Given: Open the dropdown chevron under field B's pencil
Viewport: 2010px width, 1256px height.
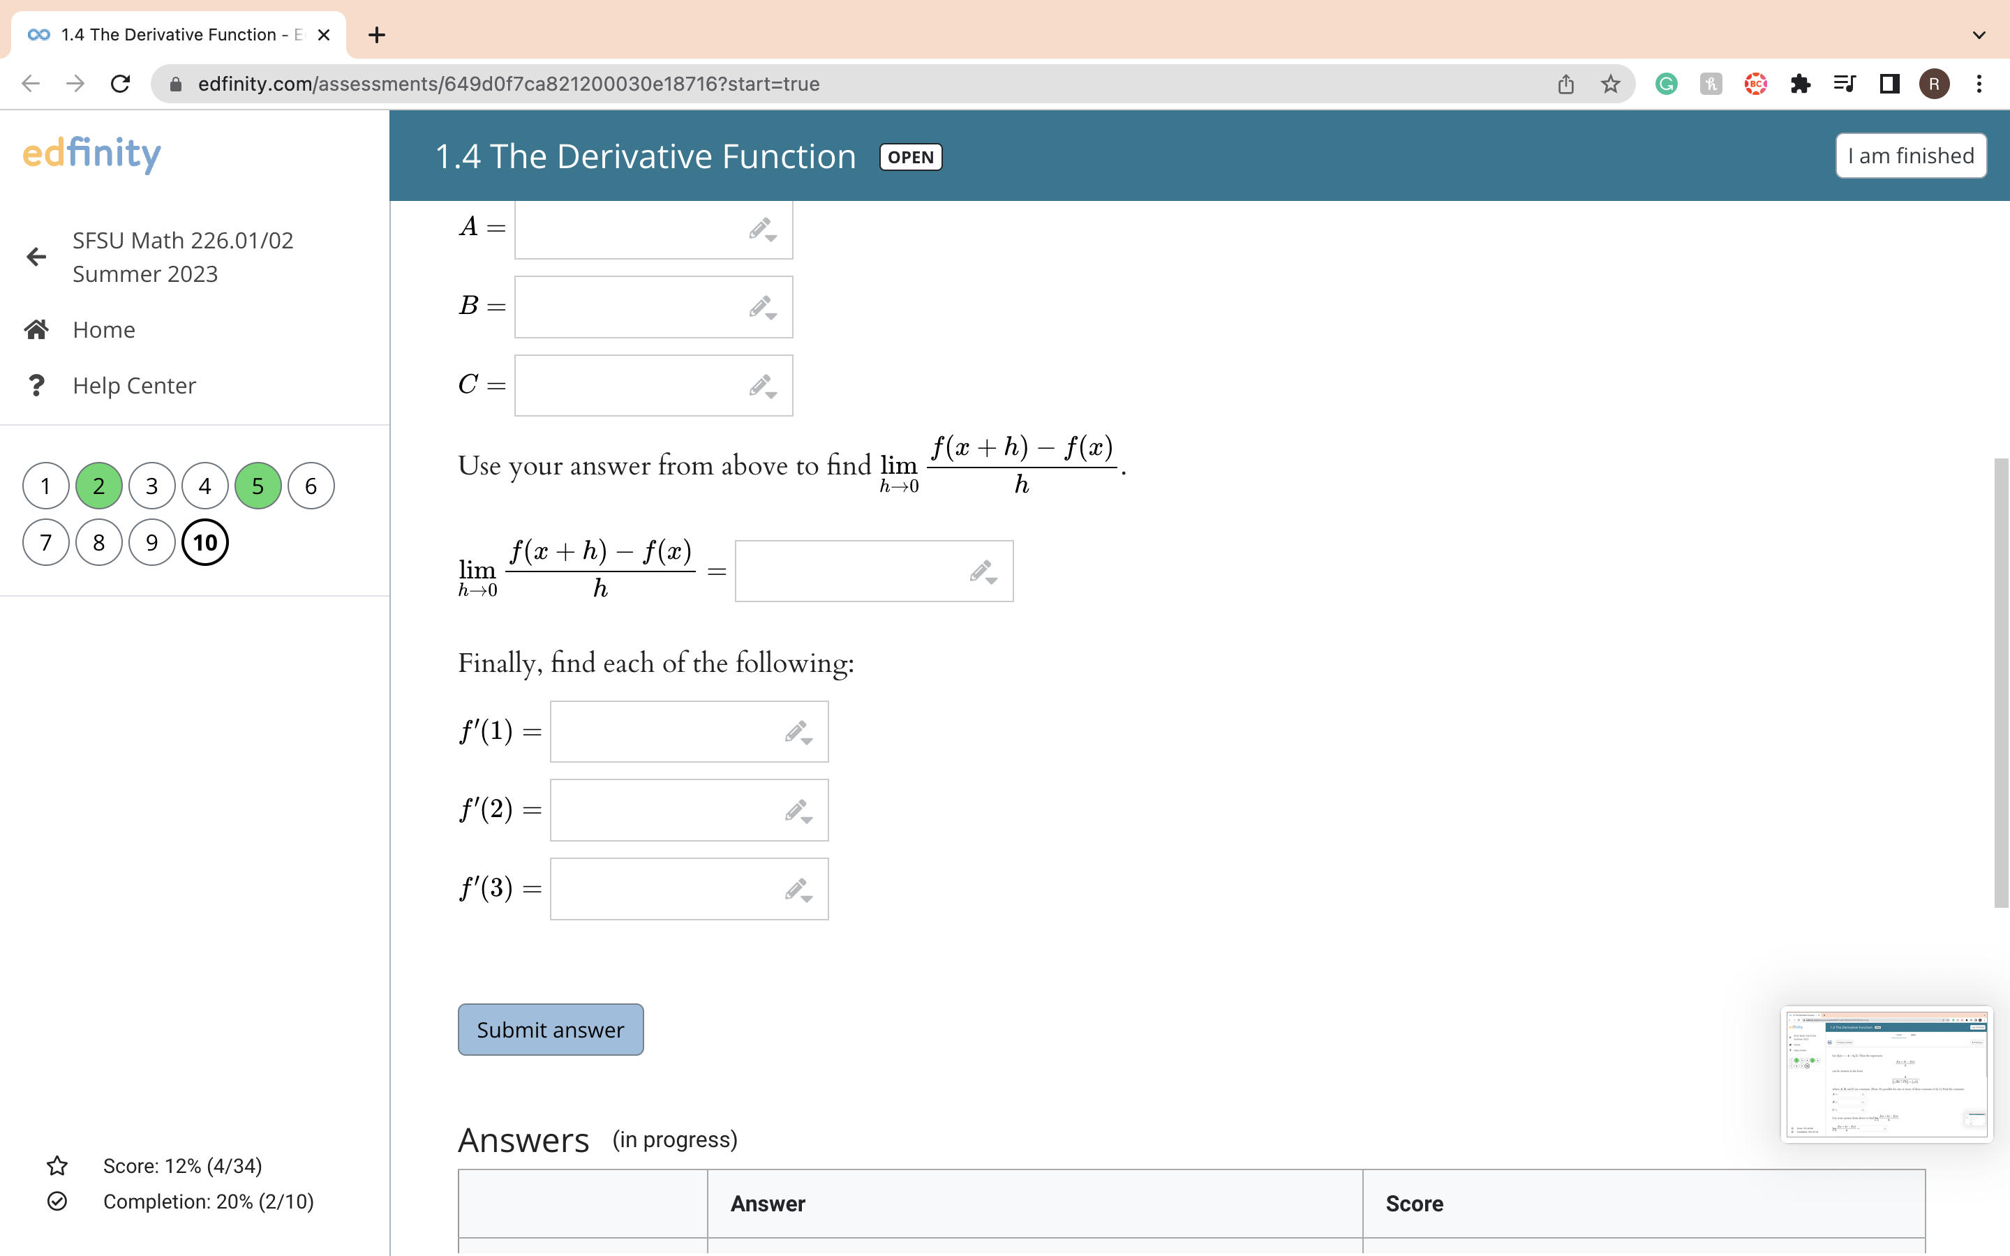Looking at the screenshot, I should click(x=770, y=315).
